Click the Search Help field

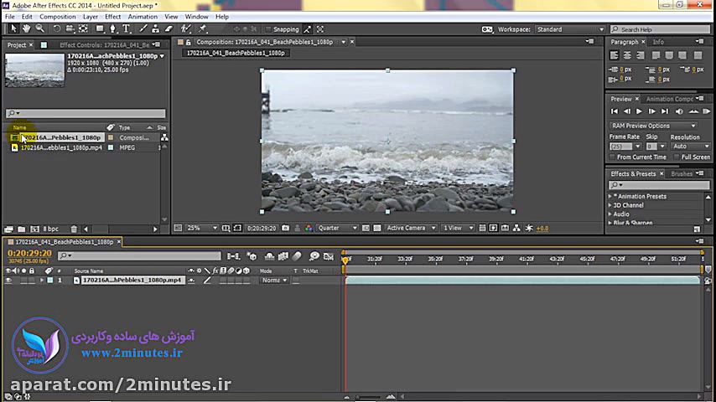pyautogui.click(x=661, y=29)
